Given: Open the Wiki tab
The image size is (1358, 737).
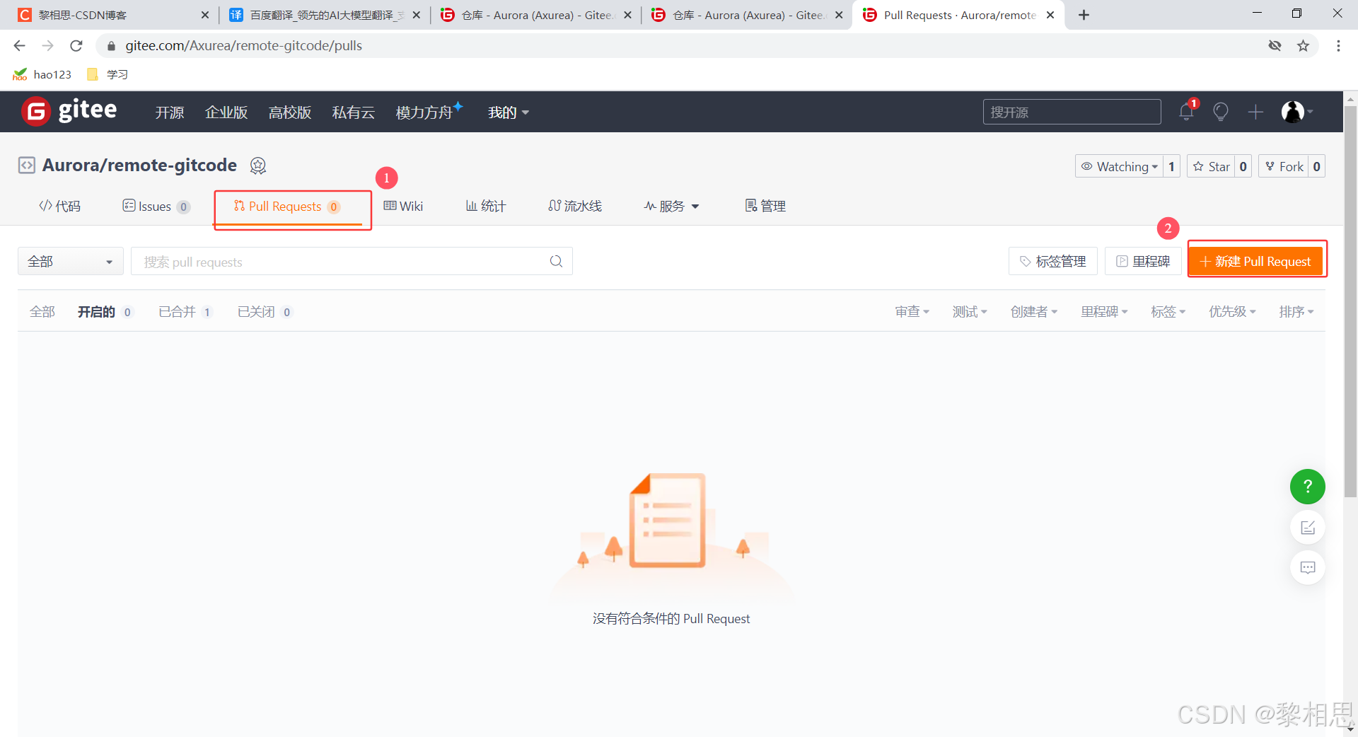Looking at the screenshot, I should [x=403, y=207].
